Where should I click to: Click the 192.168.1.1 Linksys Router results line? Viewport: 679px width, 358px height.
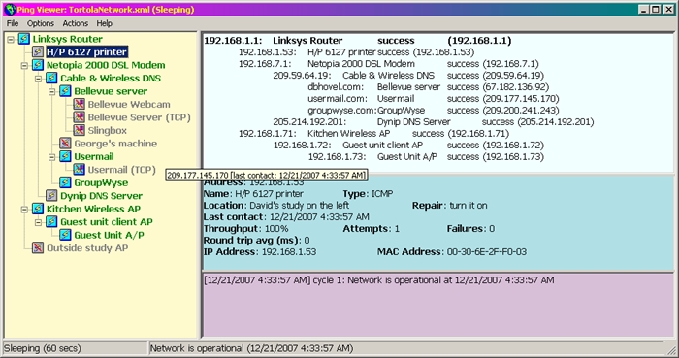[x=358, y=41]
